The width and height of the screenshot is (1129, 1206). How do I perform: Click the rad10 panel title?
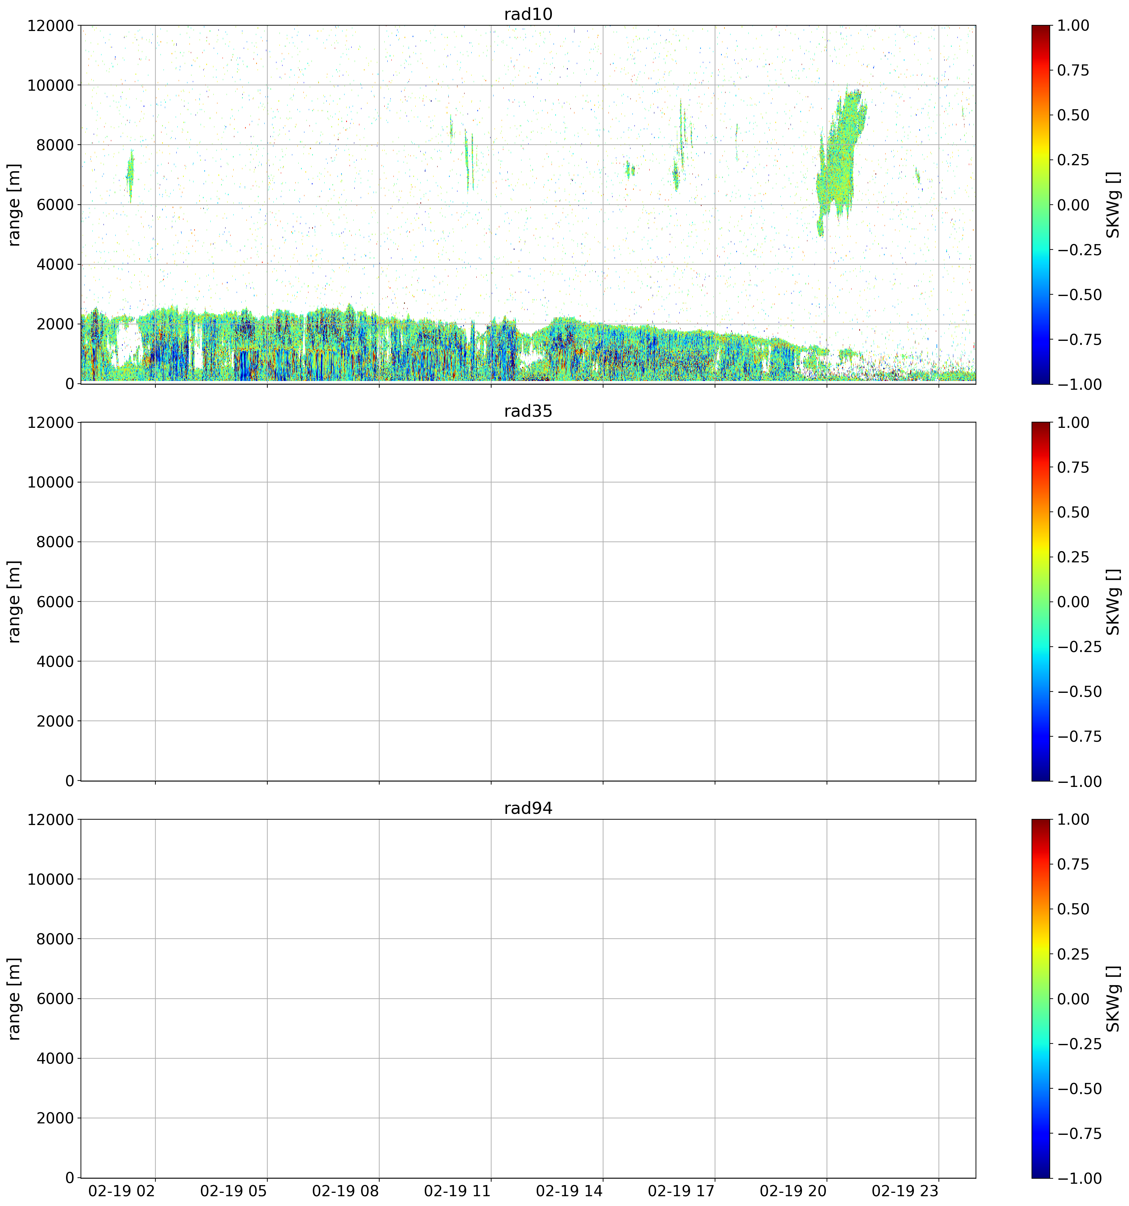point(528,14)
